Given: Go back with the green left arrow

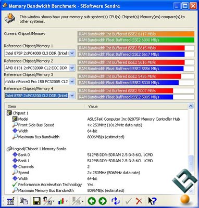Looking at the screenshot, I should [92, 201].
